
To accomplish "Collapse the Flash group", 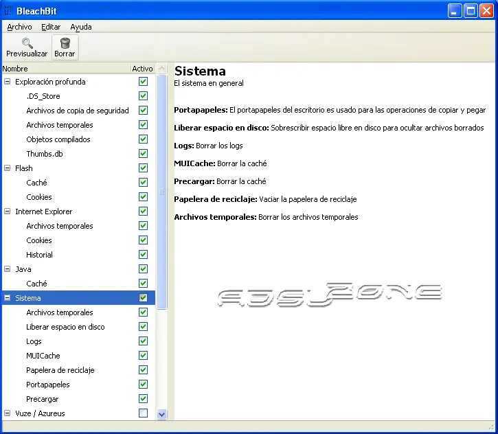I will pyautogui.click(x=8, y=168).
